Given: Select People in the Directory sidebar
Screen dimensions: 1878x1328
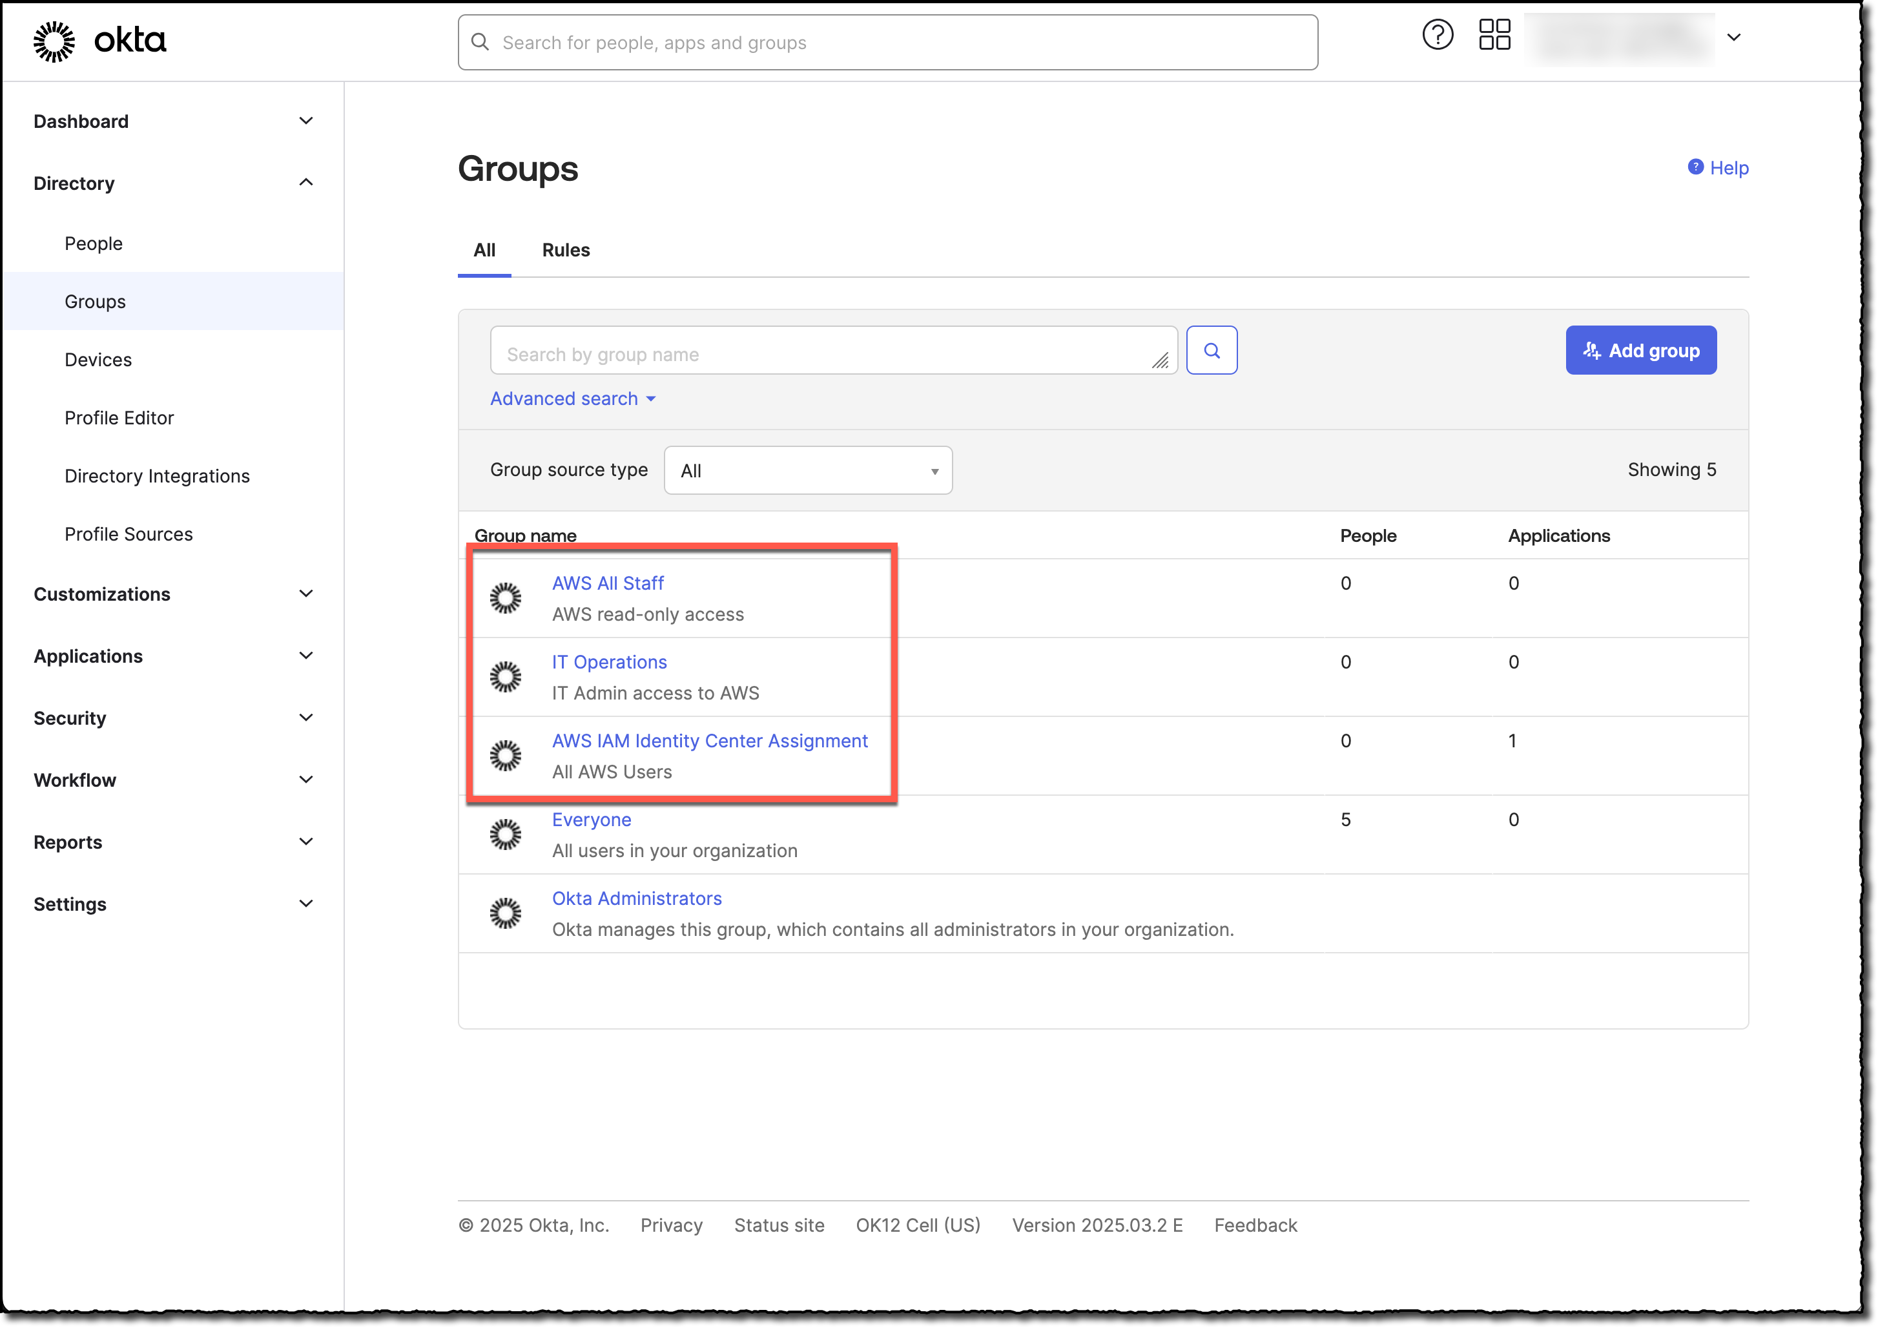Looking at the screenshot, I should [93, 242].
